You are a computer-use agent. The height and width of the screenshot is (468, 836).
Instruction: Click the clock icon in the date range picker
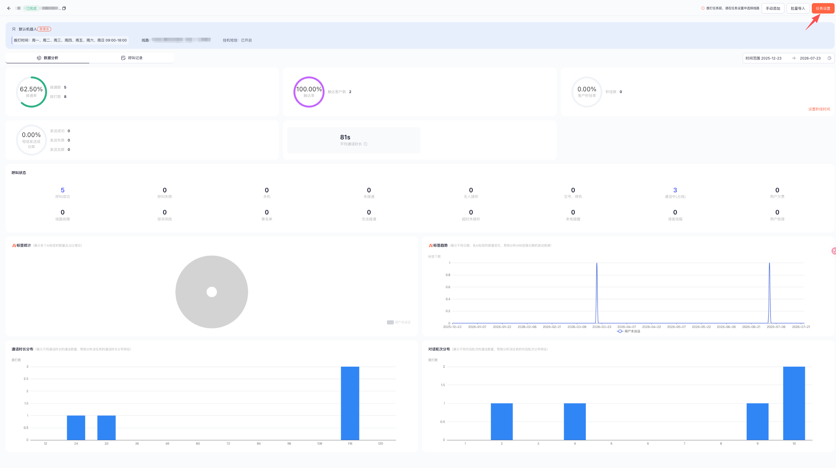829,58
